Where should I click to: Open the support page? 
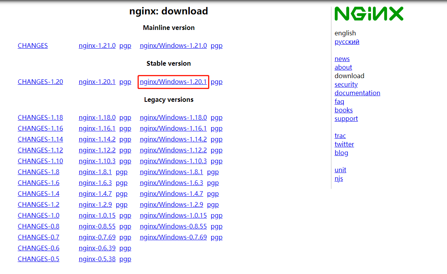coord(346,119)
